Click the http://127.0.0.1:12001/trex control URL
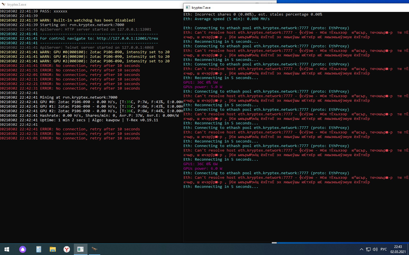 pos(128,39)
